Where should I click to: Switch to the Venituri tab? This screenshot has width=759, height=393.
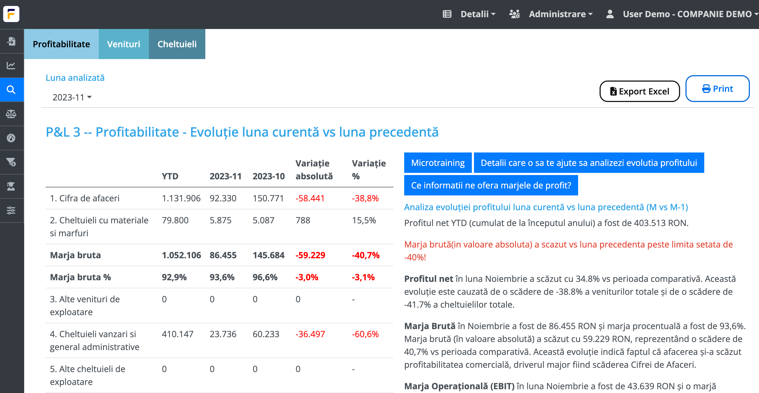[123, 44]
